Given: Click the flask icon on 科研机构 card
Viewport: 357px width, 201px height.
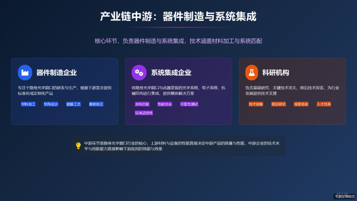Looking at the screenshot, I should click(x=252, y=72).
